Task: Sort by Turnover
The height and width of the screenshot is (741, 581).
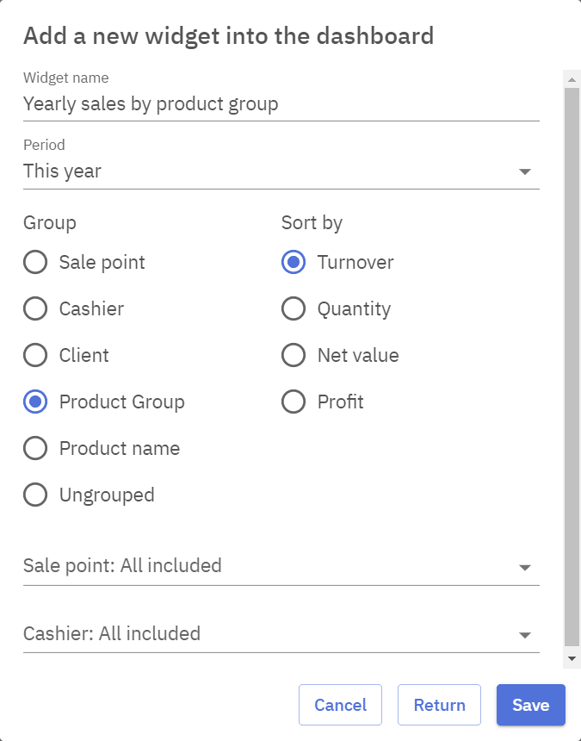Action: point(294,263)
